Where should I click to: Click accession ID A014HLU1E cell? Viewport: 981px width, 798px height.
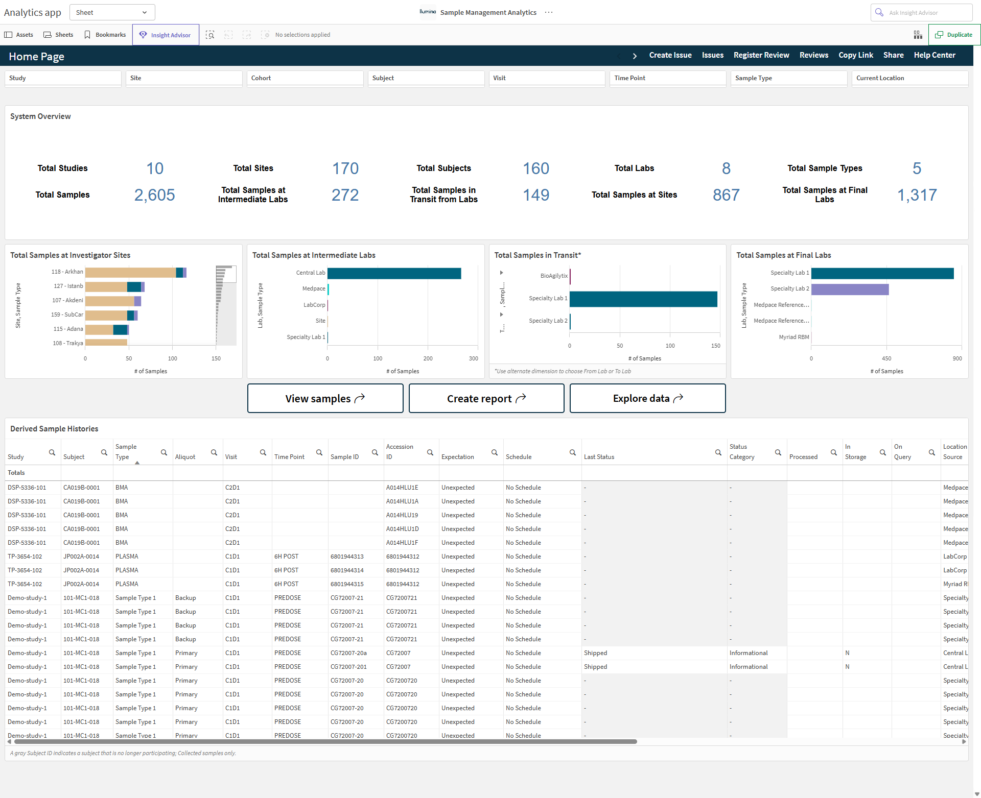click(411, 488)
